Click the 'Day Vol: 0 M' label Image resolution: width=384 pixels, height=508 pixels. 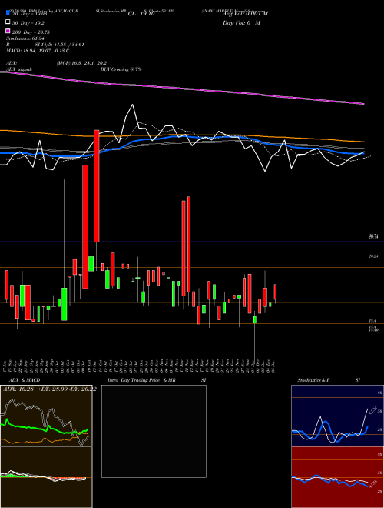coord(241,22)
